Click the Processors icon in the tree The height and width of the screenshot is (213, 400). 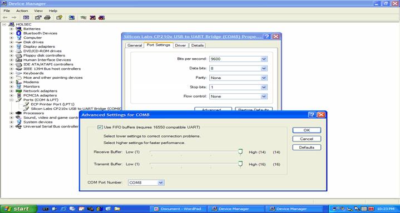(x=18, y=113)
